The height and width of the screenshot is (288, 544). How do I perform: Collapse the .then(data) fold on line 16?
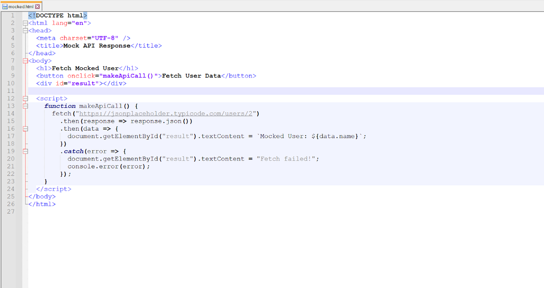[25, 129]
